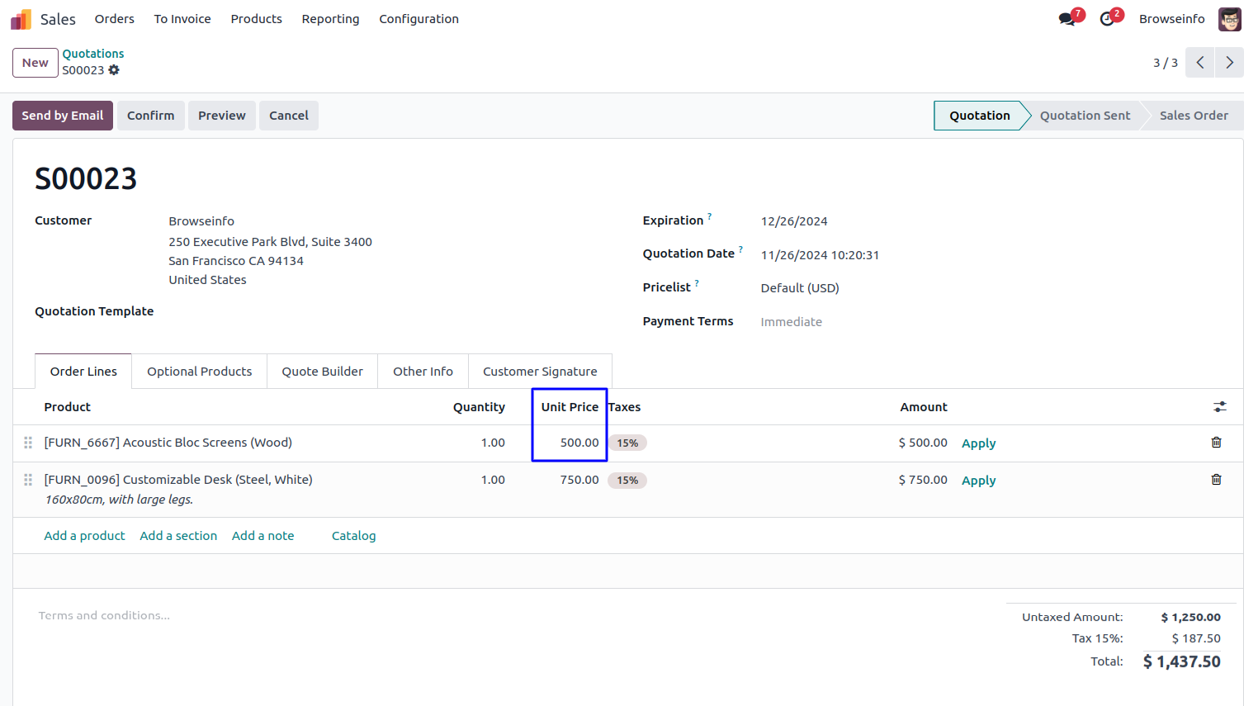Viewport: 1244px width, 706px height.
Task: Click the Sales app logo icon
Action: click(21, 19)
